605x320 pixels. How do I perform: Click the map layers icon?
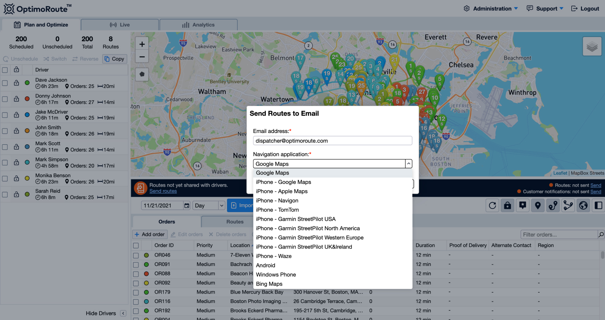pyautogui.click(x=592, y=46)
